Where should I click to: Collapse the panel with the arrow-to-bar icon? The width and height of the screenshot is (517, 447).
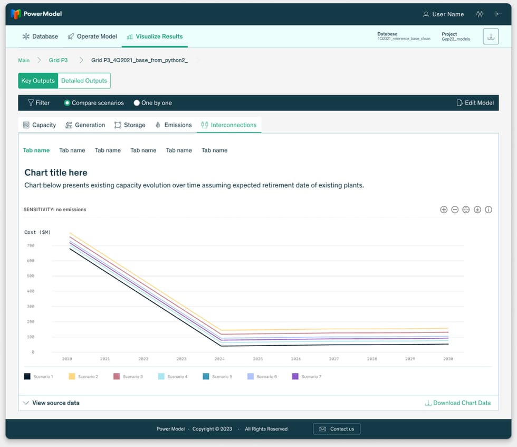coord(499,14)
